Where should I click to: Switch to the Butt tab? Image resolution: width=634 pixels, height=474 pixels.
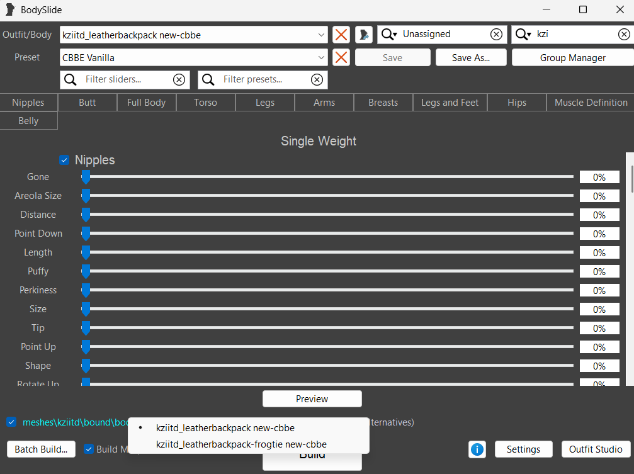pos(88,103)
